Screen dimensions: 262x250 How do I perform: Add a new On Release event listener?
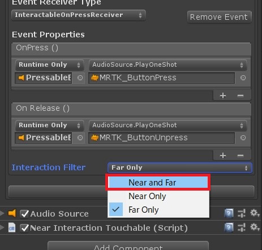(223, 156)
